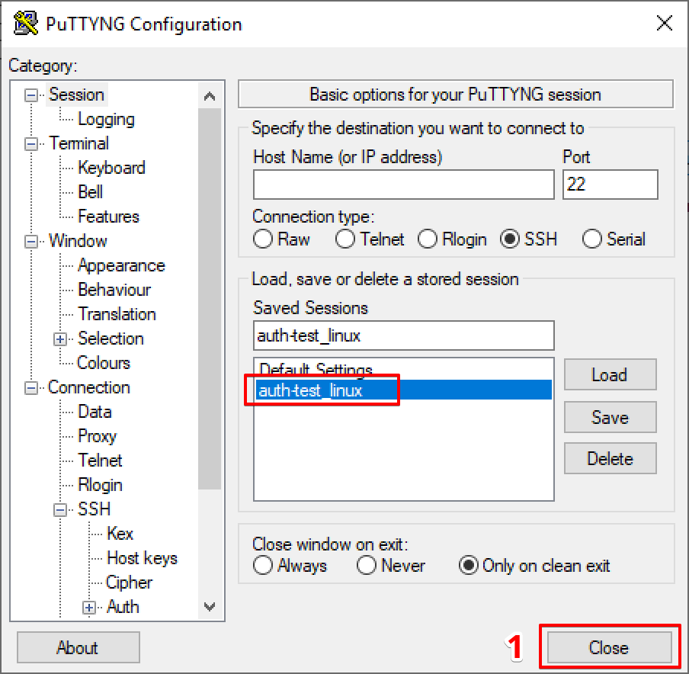The height and width of the screenshot is (674, 689).
Task: Select auth-test_linux in saved sessions list
Action: click(404, 390)
